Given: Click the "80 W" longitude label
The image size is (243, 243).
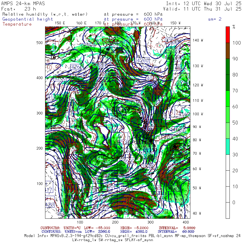Looking at the screenshot, I should [x=197, y=140].
